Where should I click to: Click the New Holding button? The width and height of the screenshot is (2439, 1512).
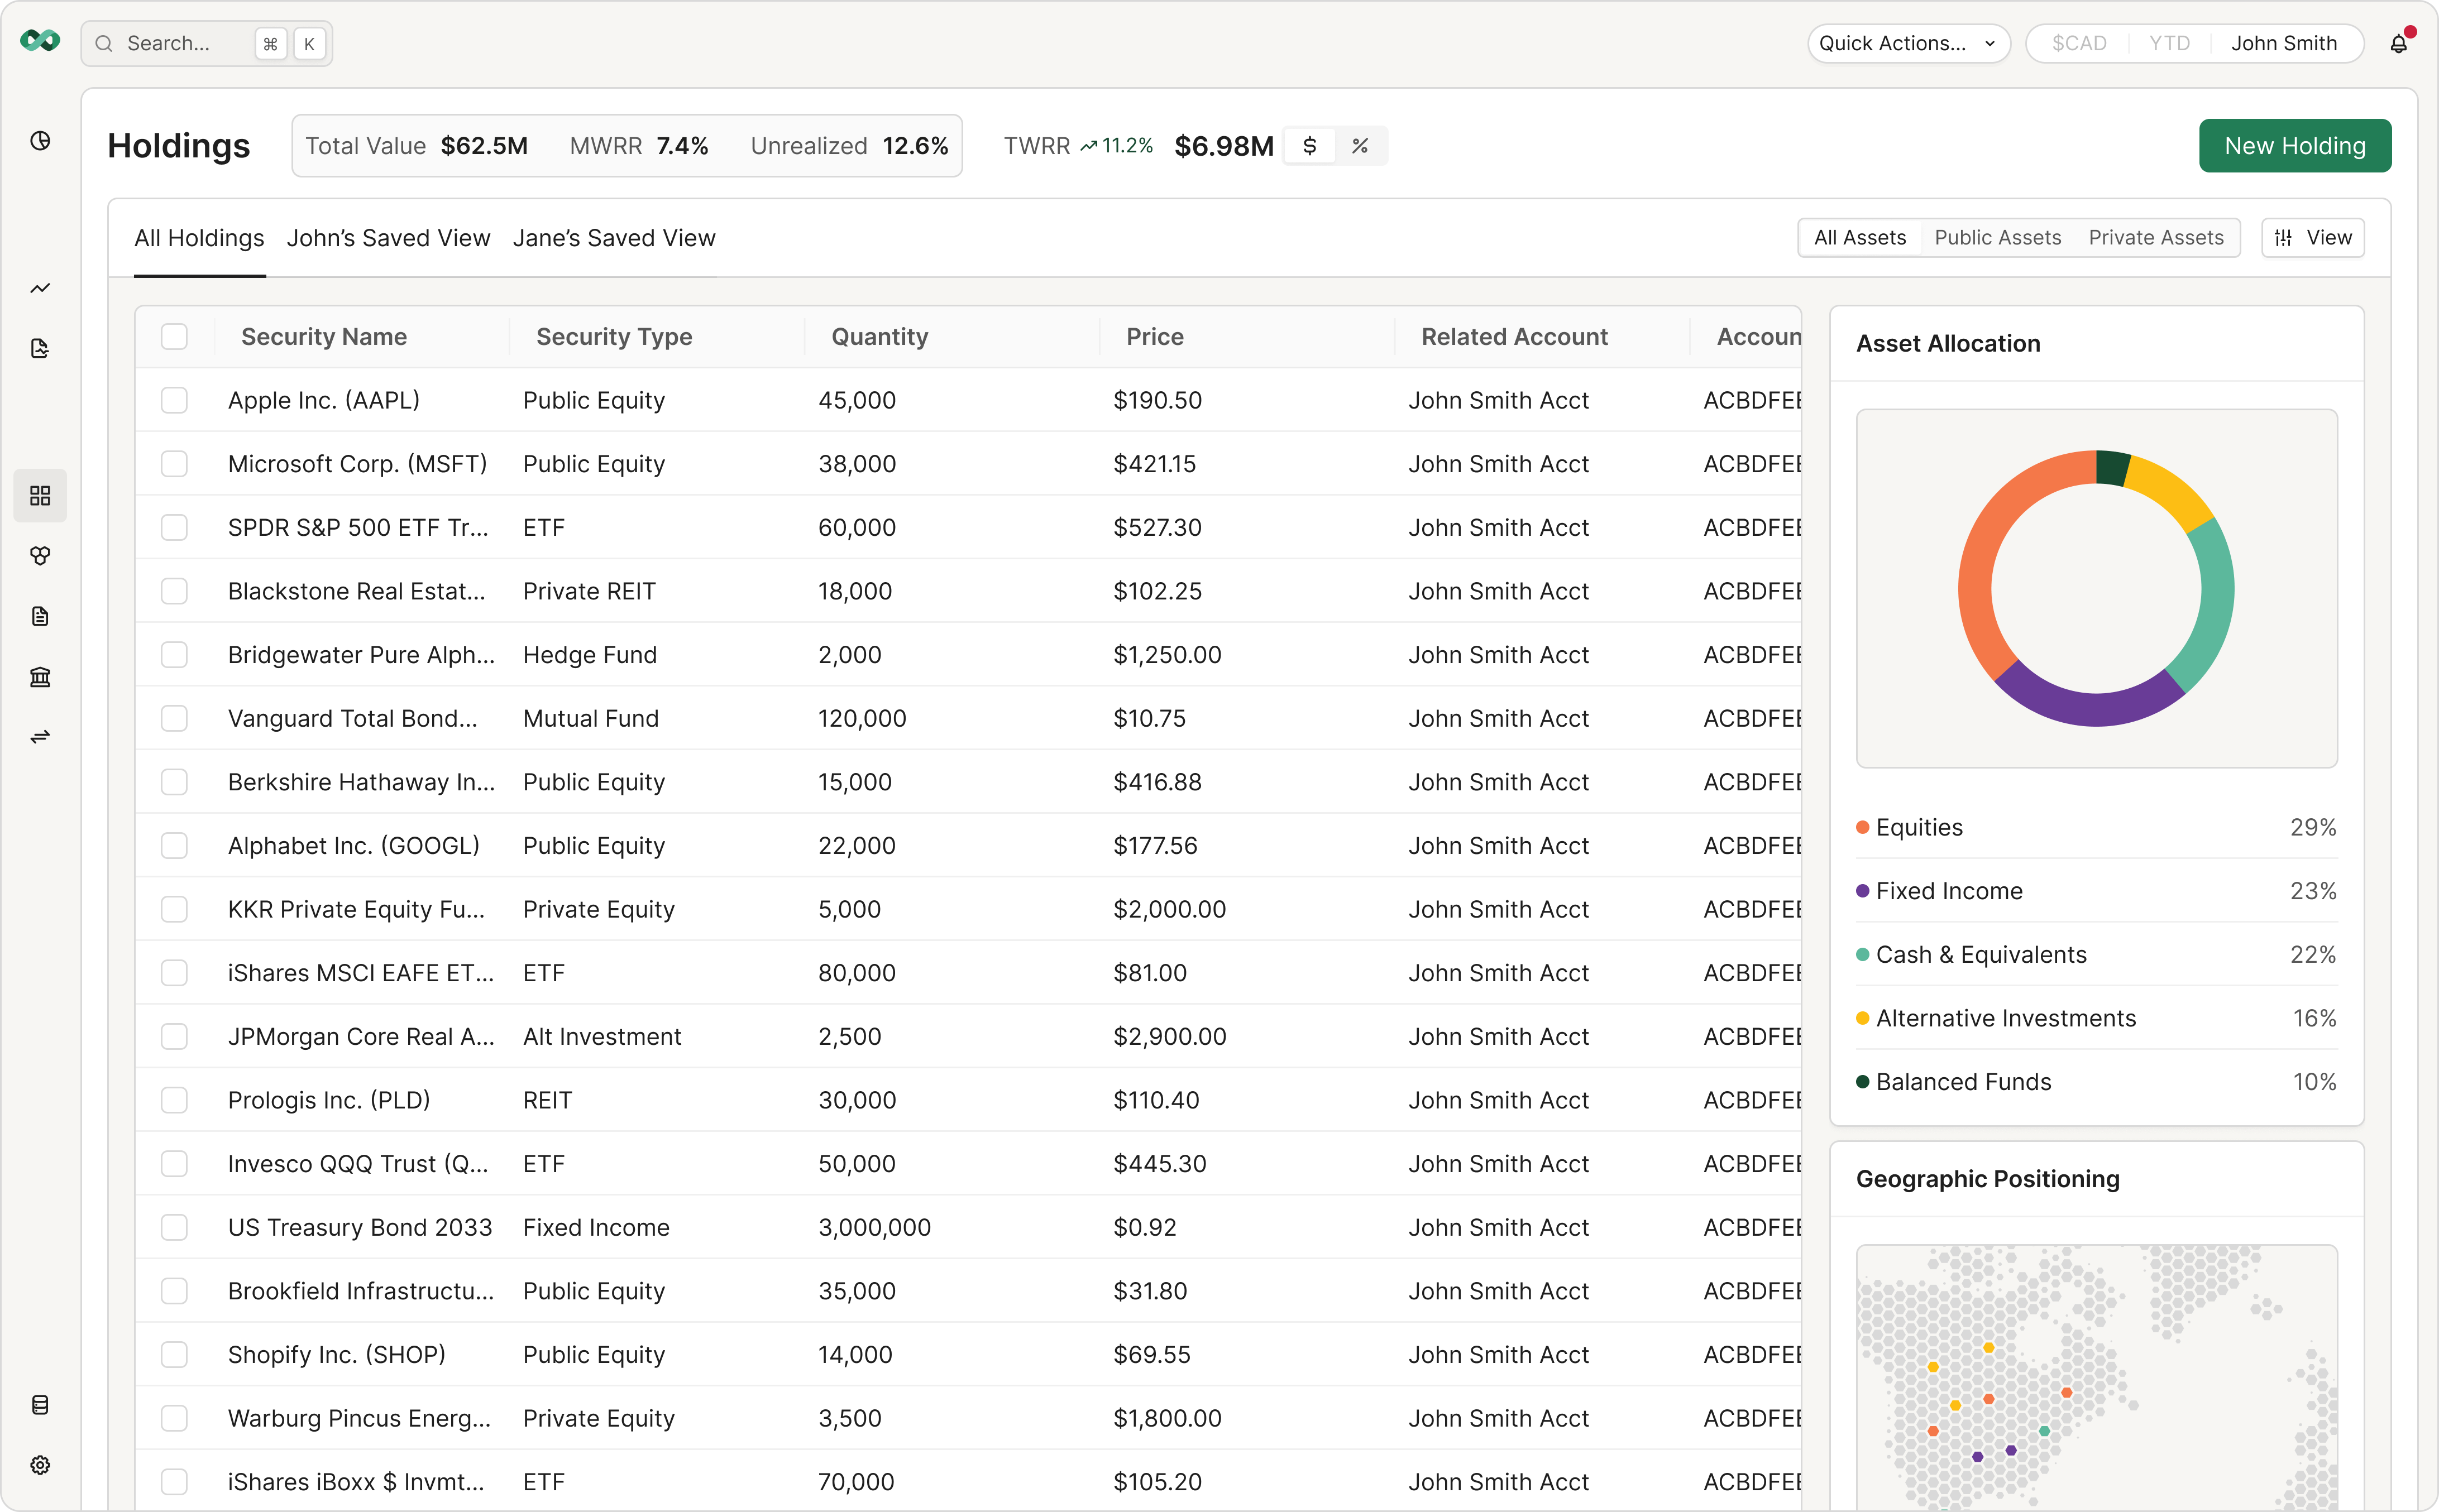tap(2295, 146)
